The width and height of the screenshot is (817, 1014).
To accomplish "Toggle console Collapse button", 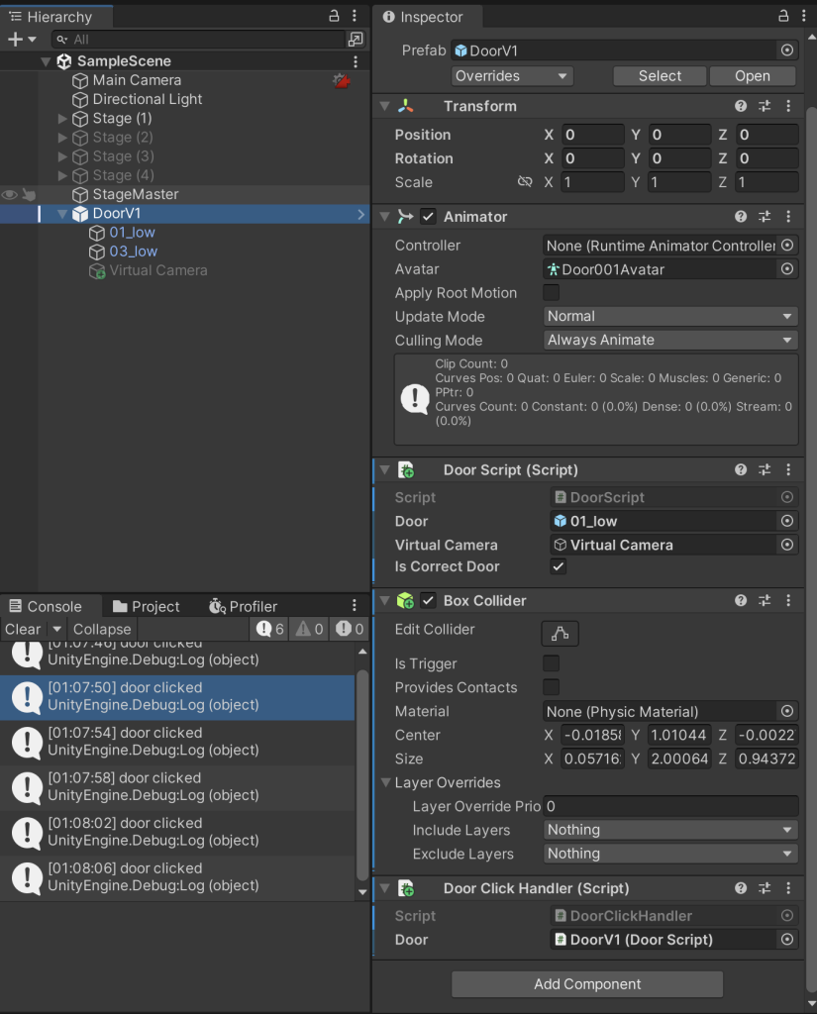I will 102,629.
